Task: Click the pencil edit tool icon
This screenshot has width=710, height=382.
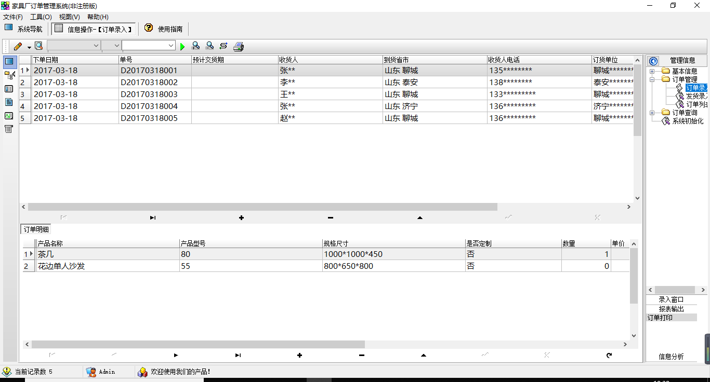Action: (18, 46)
